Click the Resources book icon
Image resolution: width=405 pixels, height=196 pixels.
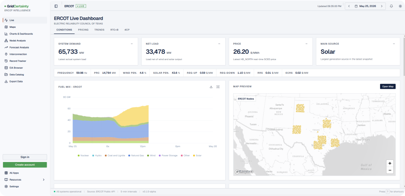tap(6, 179)
